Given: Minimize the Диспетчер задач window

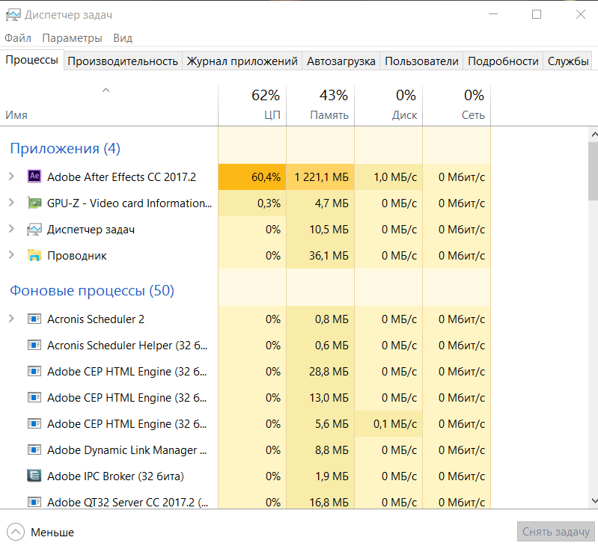Looking at the screenshot, I should 493,14.
